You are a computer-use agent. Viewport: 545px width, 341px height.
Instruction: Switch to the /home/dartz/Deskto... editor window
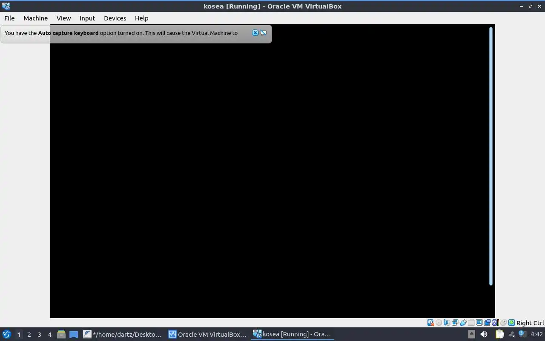[x=123, y=334]
